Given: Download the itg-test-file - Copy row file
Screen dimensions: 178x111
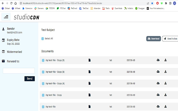Looking at the screenshot, I should [165, 95].
